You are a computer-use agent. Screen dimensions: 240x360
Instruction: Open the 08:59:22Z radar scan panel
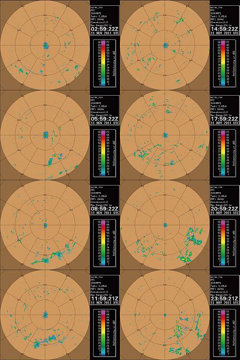45,225
